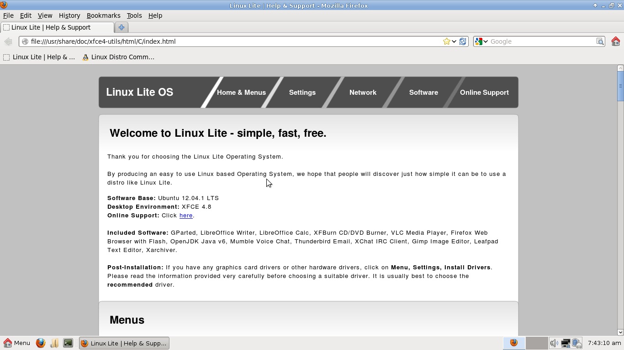The height and width of the screenshot is (350, 624).
Task: Select the Linux Lite | Help & Support tab
Action: [x=56, y=27]
